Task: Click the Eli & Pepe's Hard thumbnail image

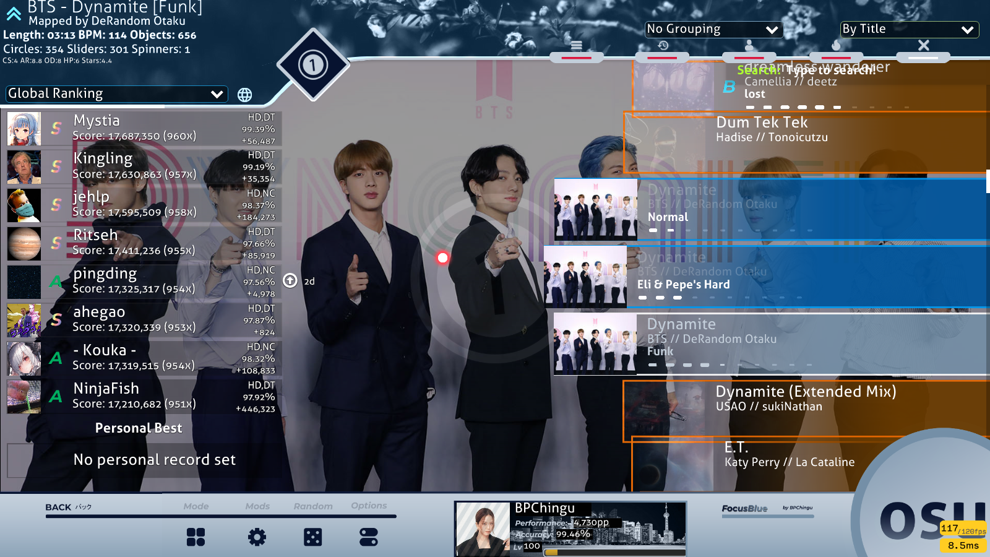Action: click(x=585, y=276)
